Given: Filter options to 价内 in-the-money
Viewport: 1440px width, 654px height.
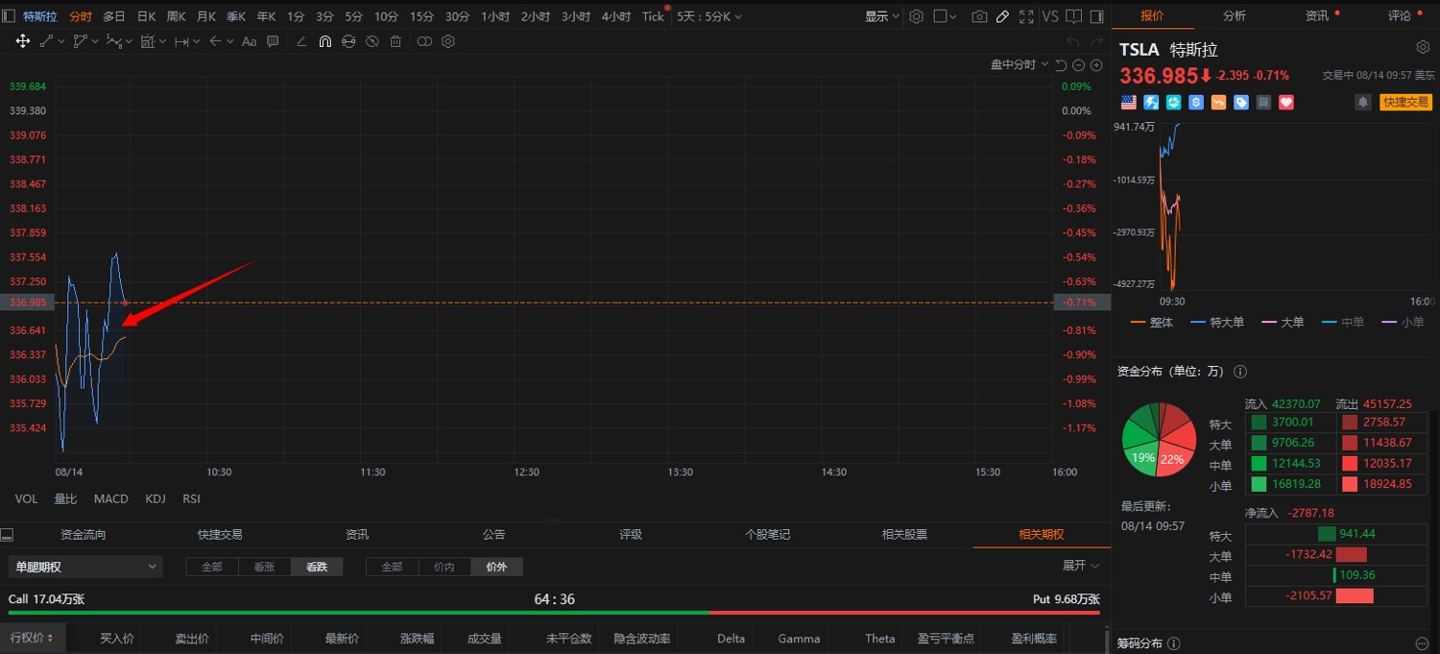Looking at the screenshot, I should pos(444,567).
